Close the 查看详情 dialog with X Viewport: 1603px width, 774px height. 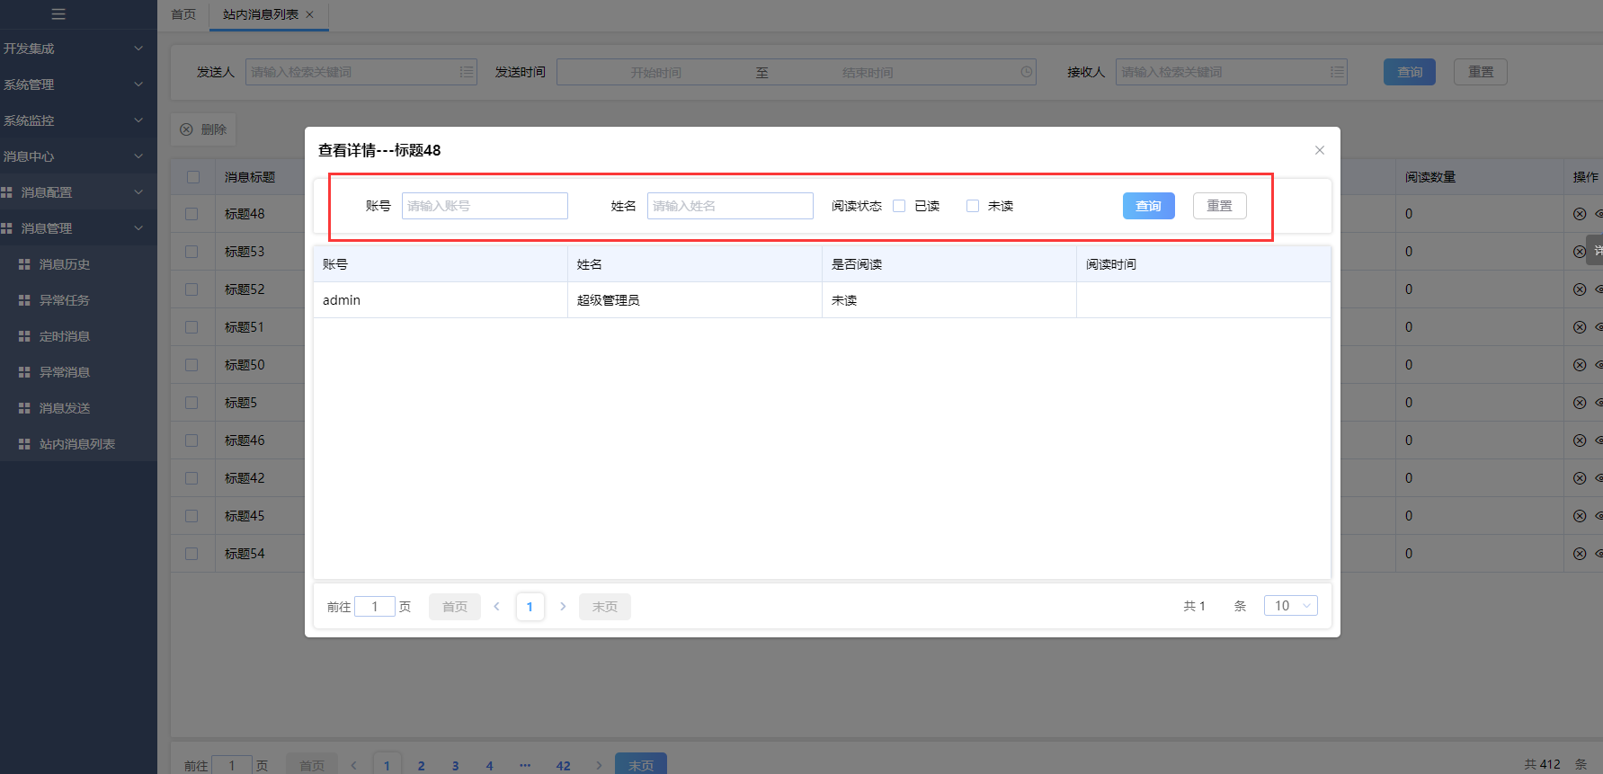pos(1320,150)
